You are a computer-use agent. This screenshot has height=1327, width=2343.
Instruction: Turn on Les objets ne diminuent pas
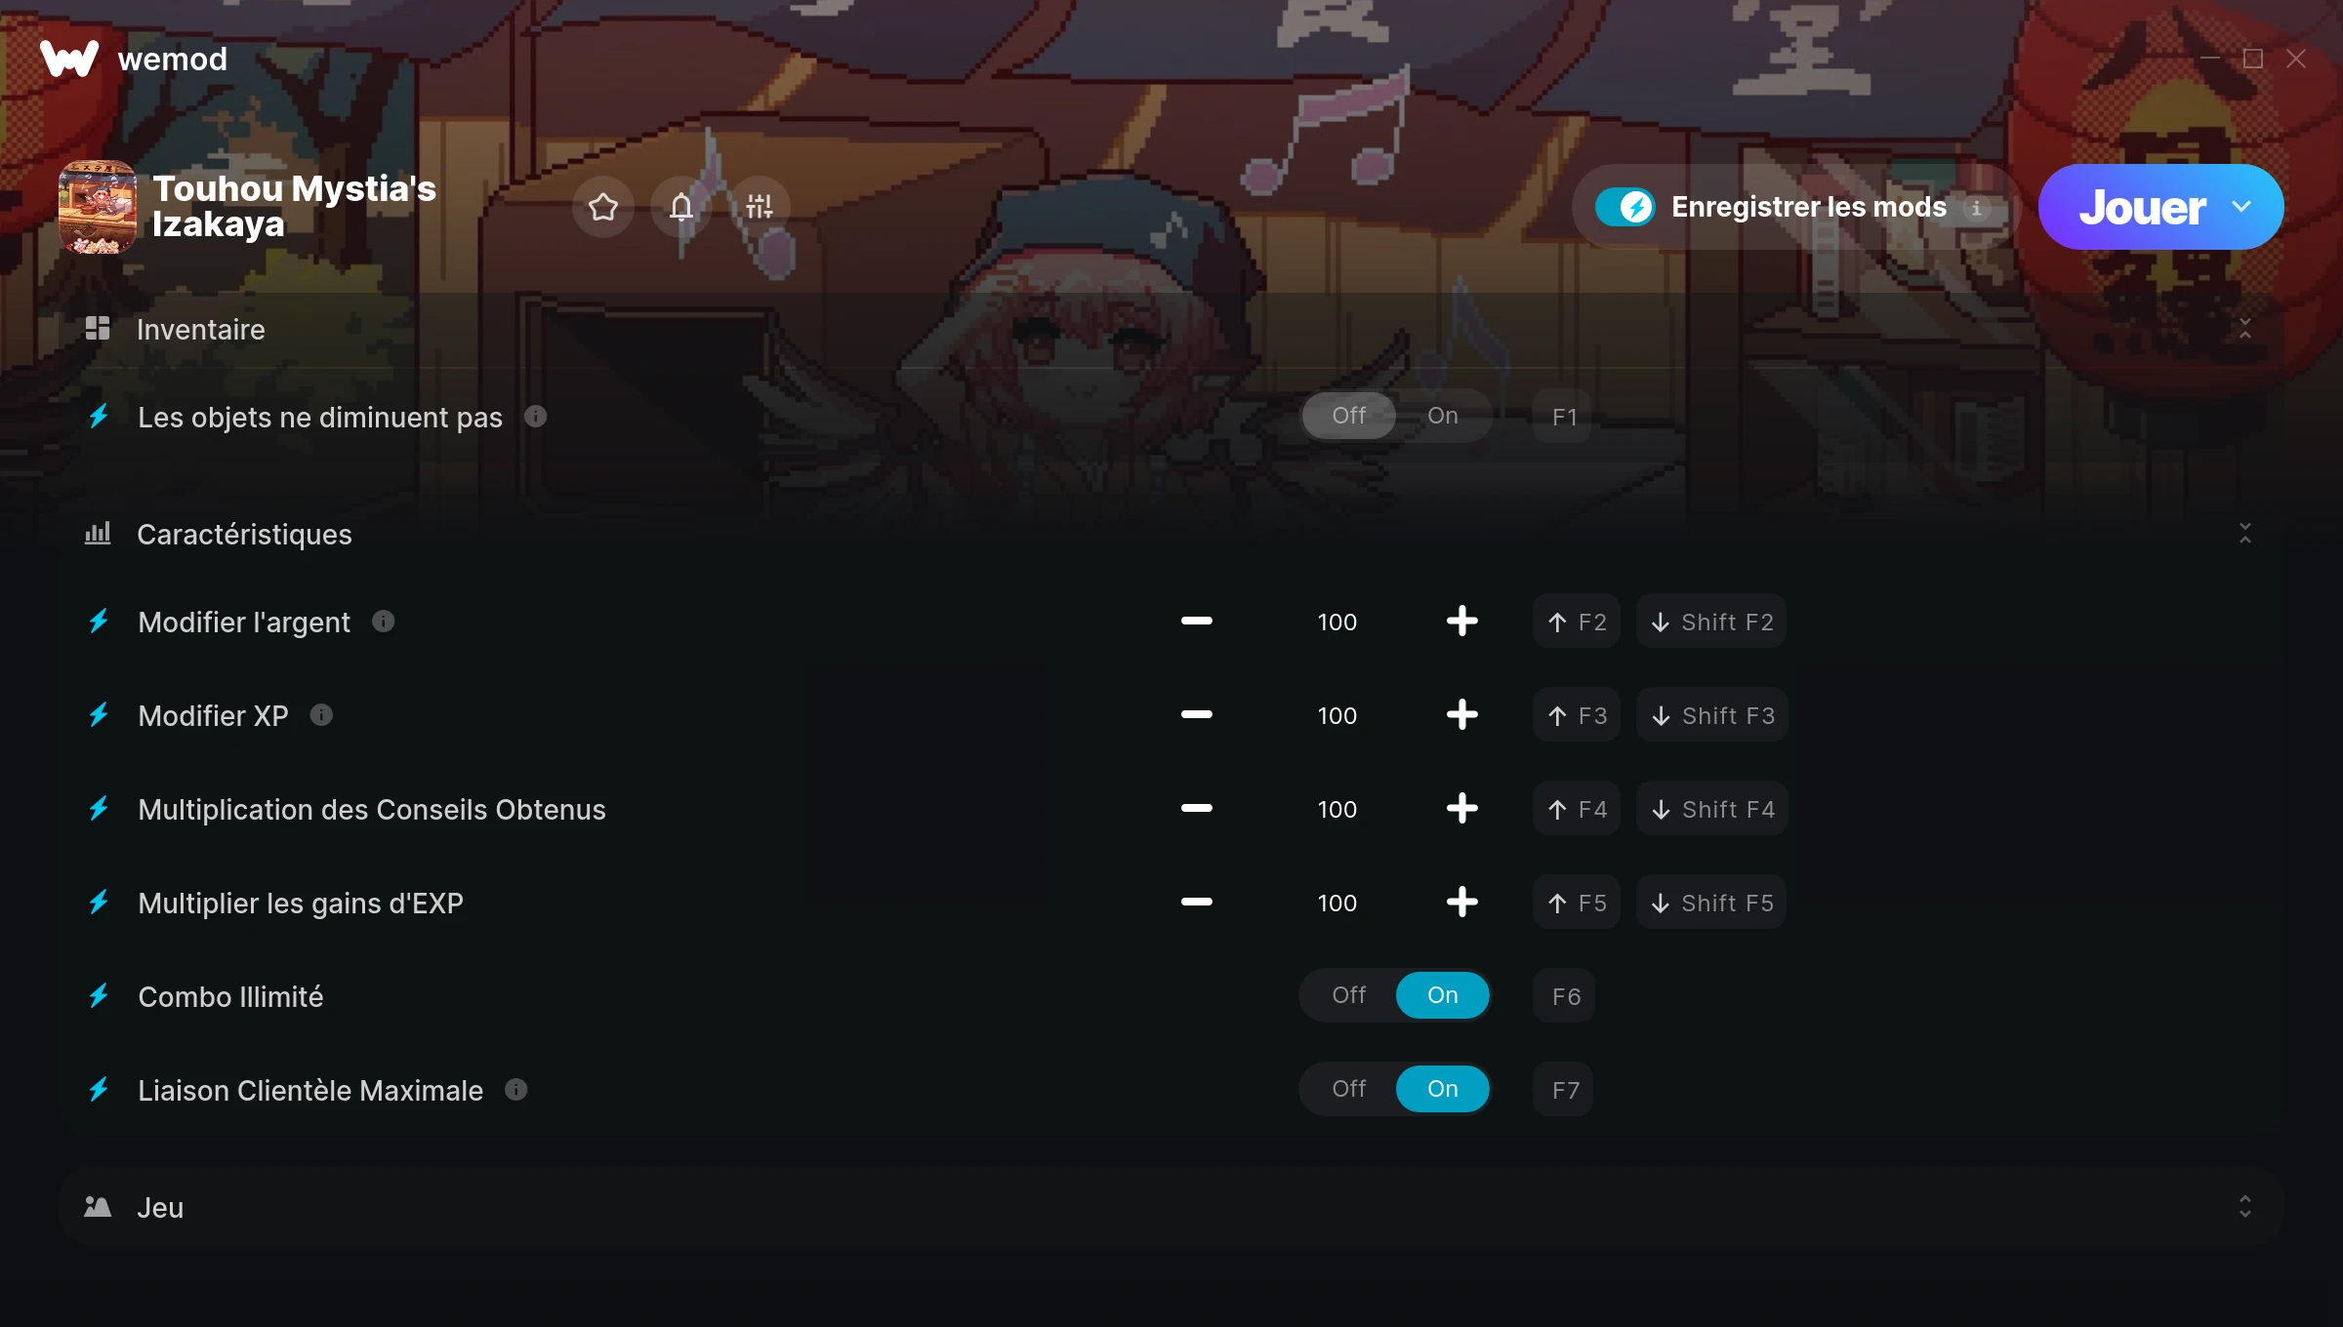click(1443, 416)
